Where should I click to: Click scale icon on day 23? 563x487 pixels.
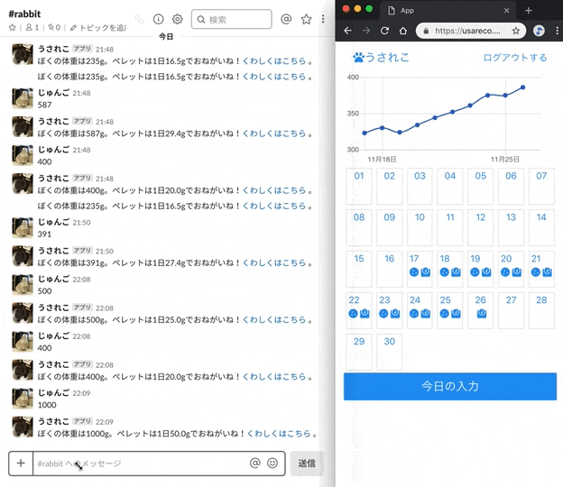pos(395,313)
